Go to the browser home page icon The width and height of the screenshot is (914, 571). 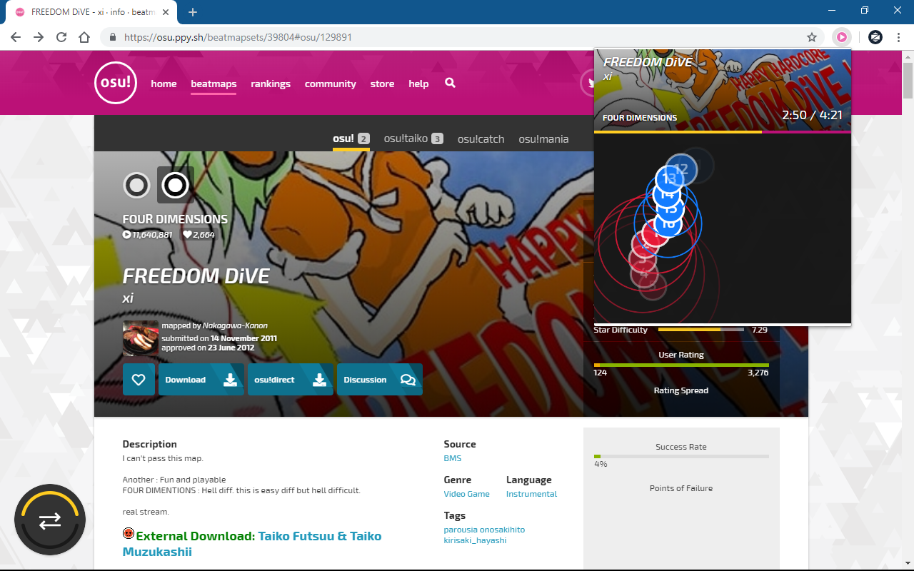pyautogui.click(x=84, y=37)
